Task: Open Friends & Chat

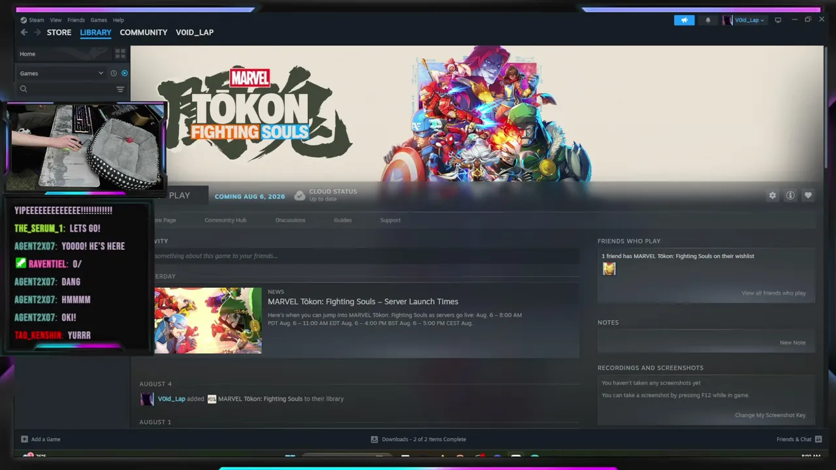Action: (794, 439)
